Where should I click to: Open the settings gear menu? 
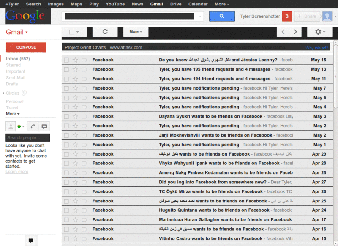320,32
